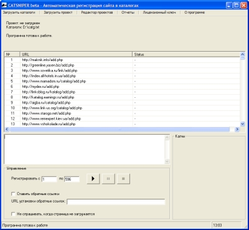
Task: Select row 12 remexpert.kiev.ua URL
Action: pos(122,118)
